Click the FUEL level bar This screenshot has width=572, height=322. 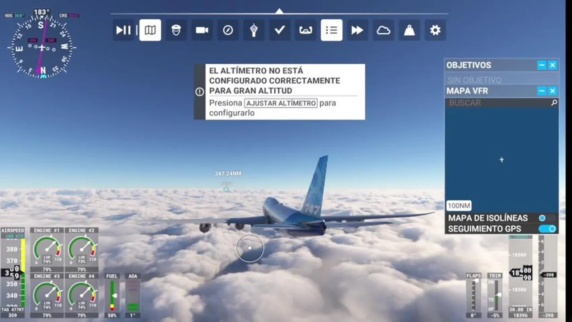[x=112, y=295]
